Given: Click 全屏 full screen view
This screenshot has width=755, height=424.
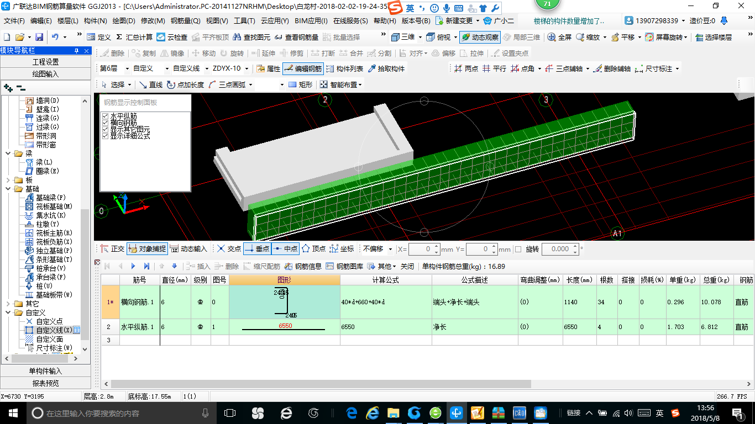Looking at the screenshot, I should pos(559,37).
